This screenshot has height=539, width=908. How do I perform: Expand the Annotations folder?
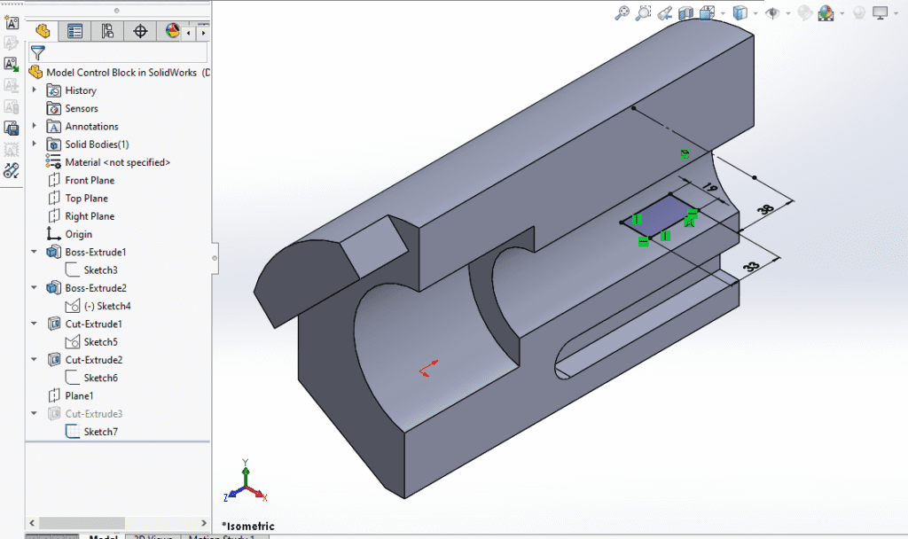(35, 126)
